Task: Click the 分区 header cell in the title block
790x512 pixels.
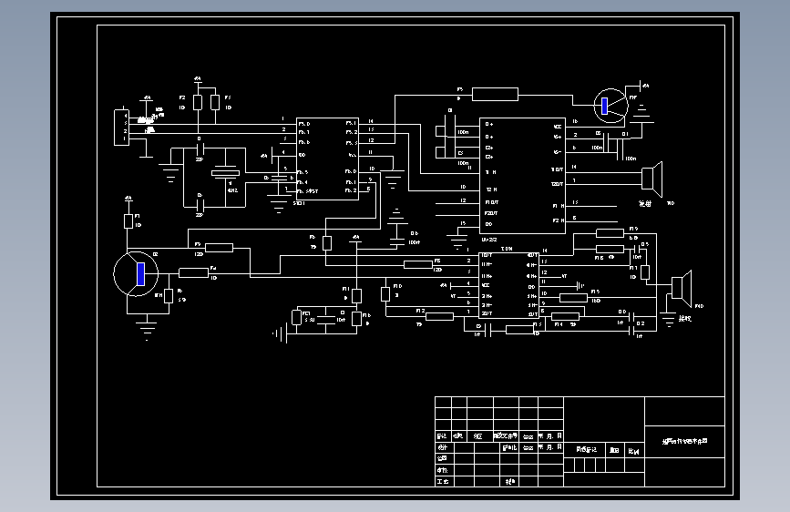Action: point(479,435)
